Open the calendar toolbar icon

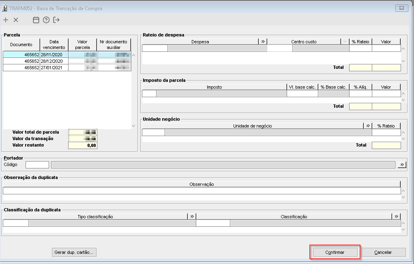pyautogui.click(x=36, y=20)
